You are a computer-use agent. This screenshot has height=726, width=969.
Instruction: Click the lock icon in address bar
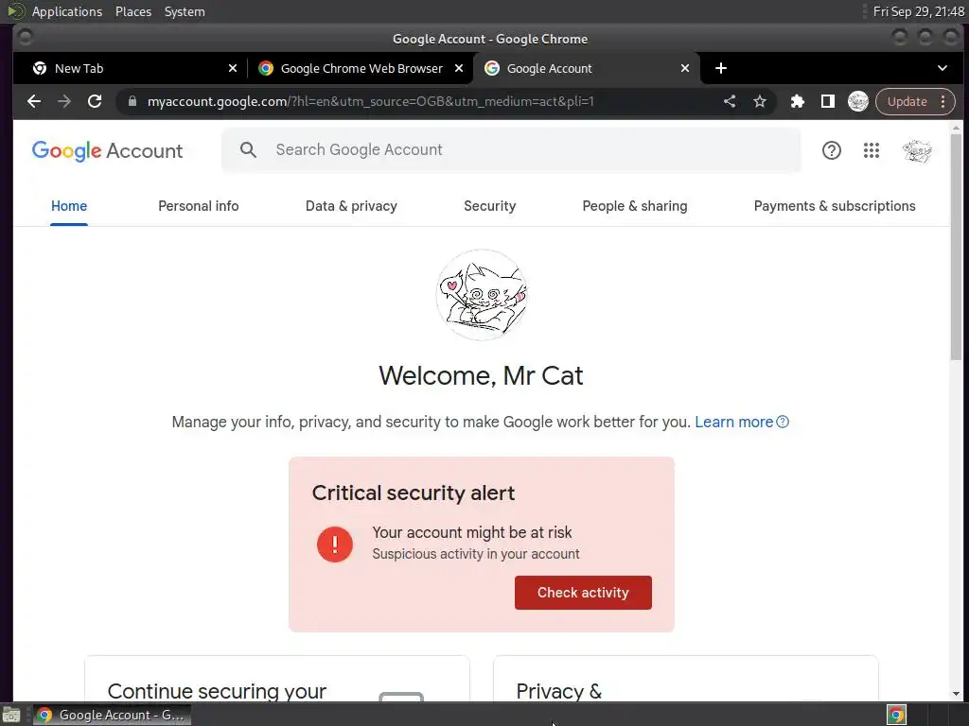(x=132, y=101)
